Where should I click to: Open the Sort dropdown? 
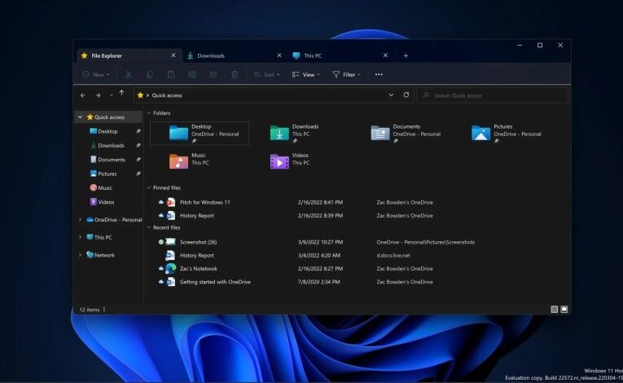click(266, 74)
